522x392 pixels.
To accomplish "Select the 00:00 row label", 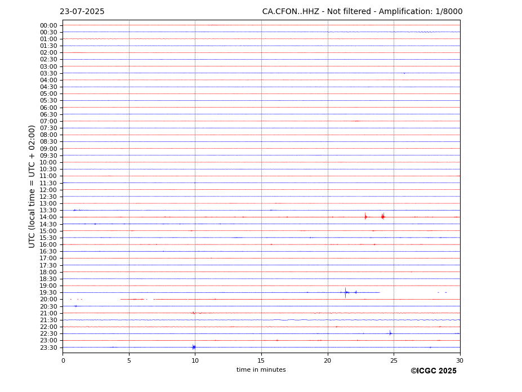I will click(48, 26).
